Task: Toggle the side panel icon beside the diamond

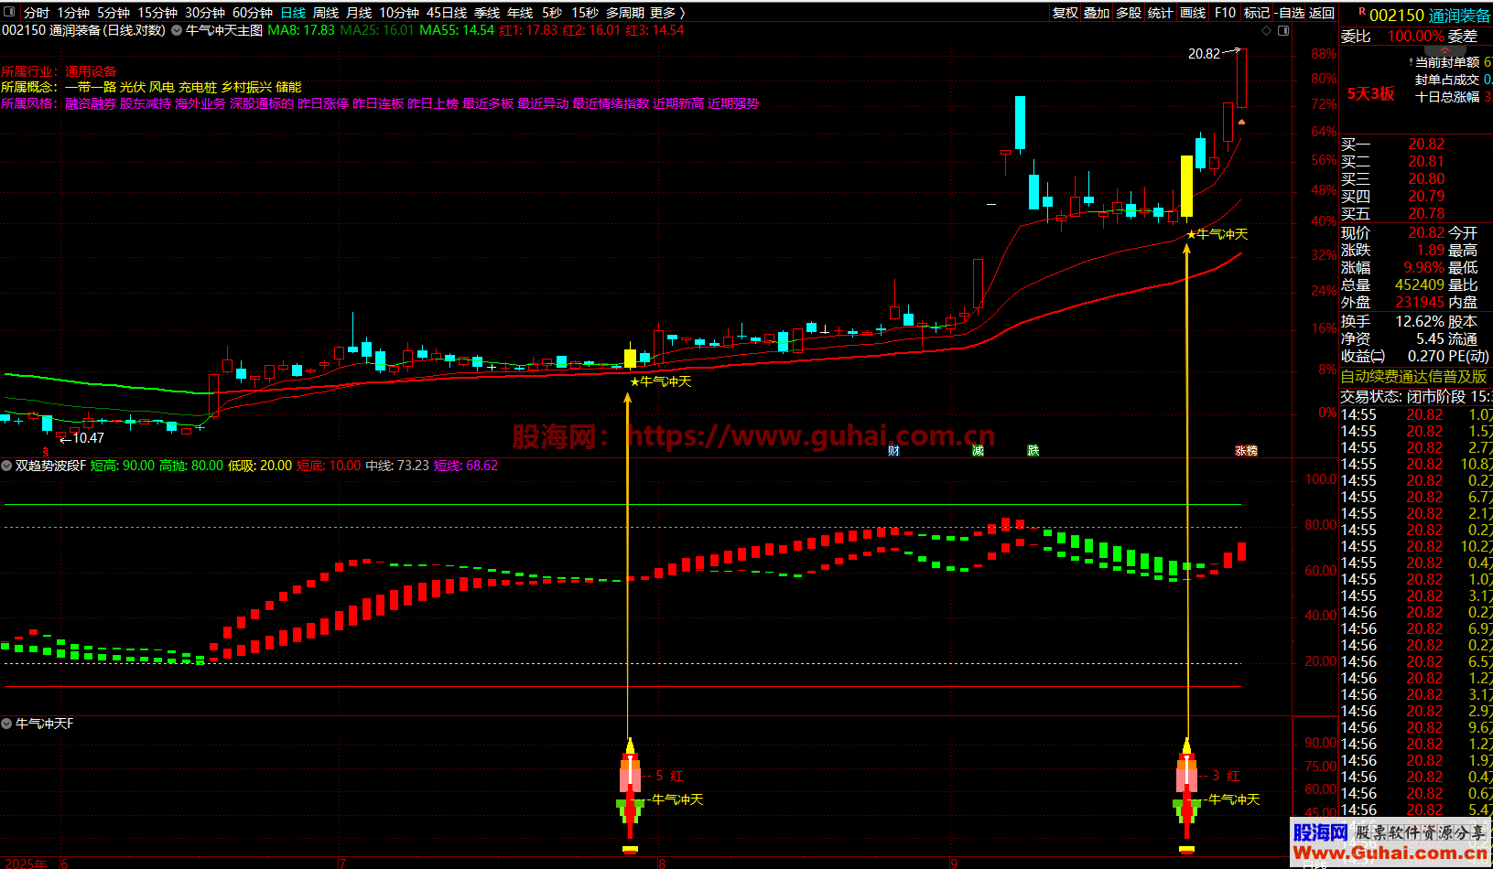Action: point(1283,30)
